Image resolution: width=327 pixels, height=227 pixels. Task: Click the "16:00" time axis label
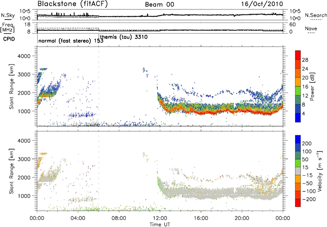[201, 218]
